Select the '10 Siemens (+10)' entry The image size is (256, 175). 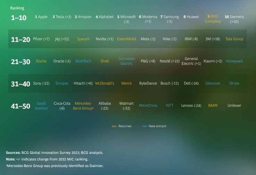[234, 19]
